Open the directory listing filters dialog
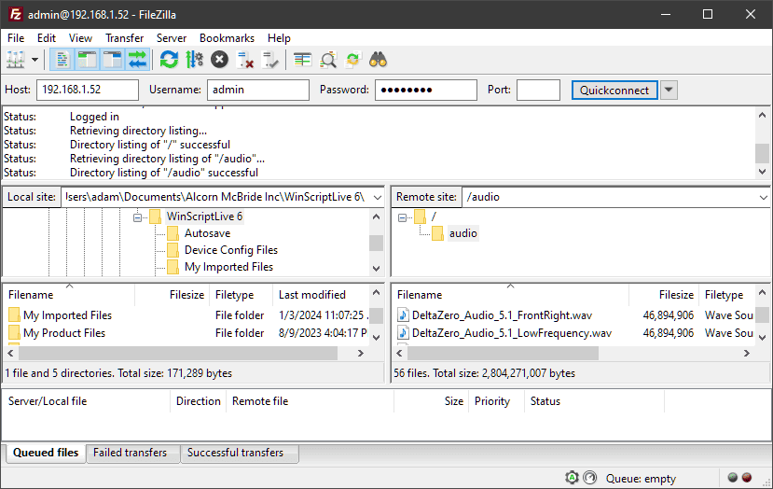This screenshot has width=773, height=489. (x=302, y=60)
